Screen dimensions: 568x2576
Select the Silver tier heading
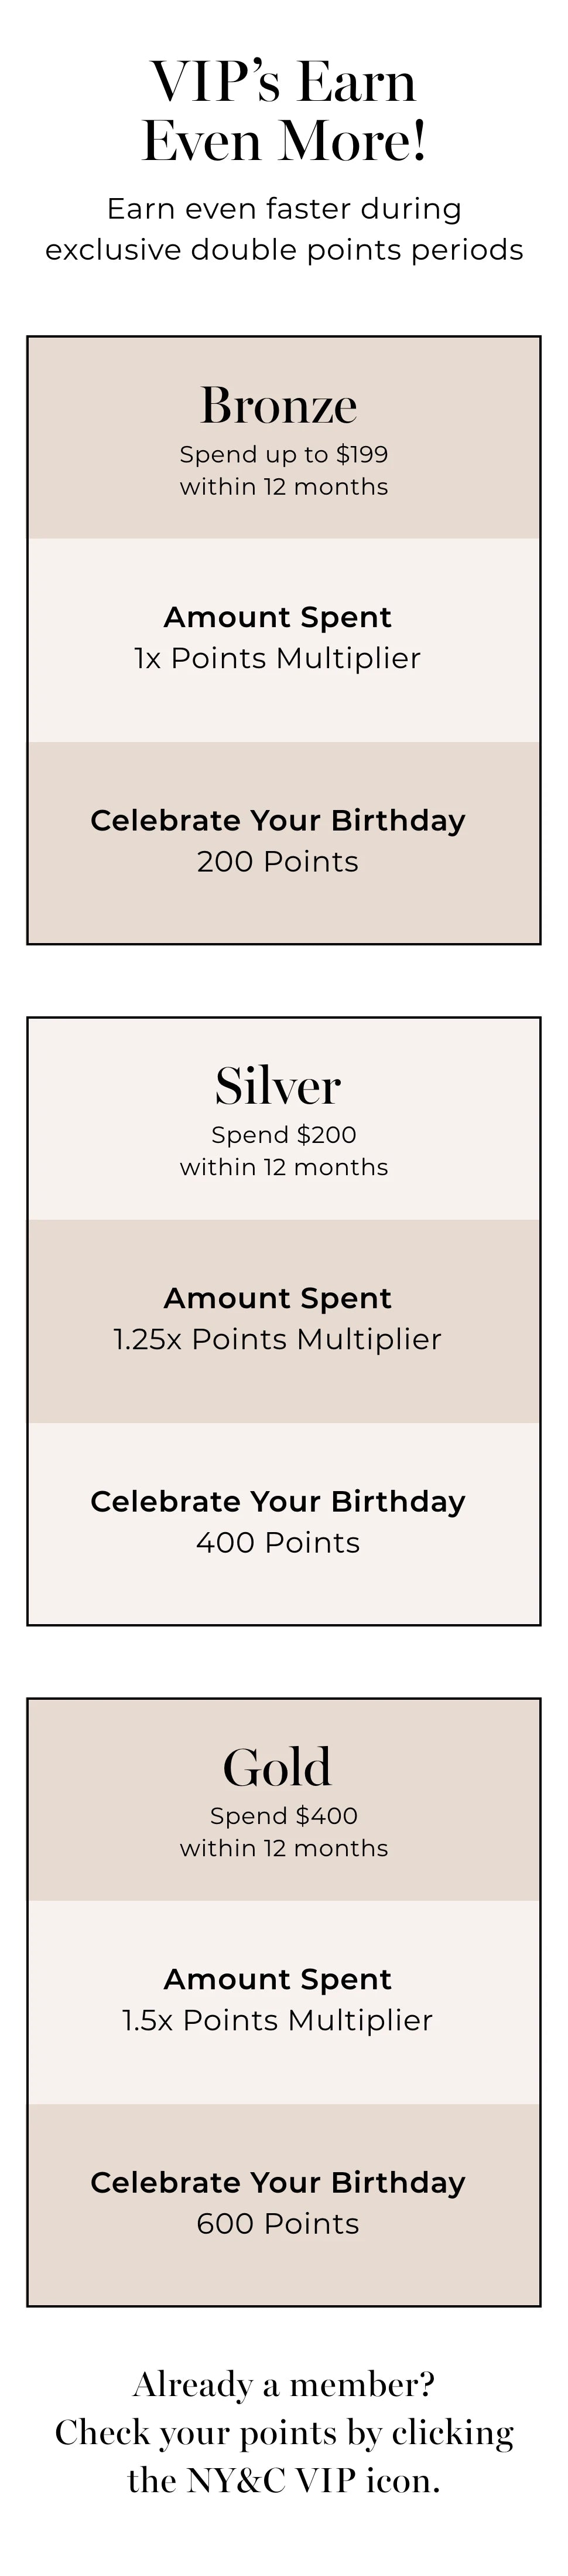[x=279, y=1086]
